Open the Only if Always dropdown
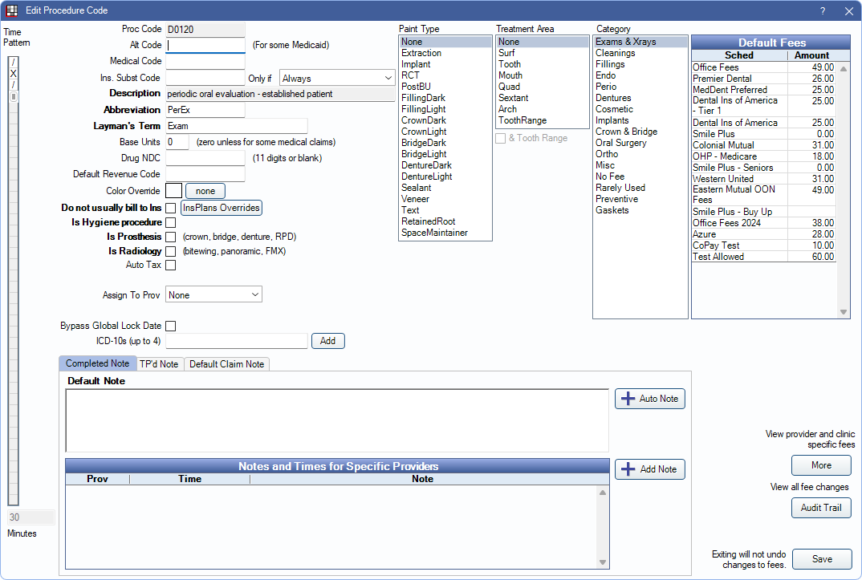This screenshot has width=862, height=580. [x=336, y=79]
